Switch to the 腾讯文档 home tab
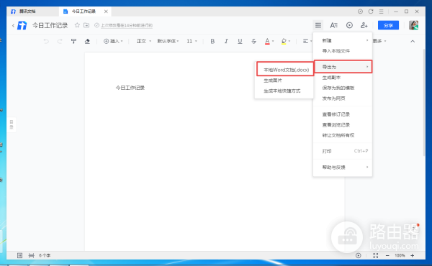This screenshot has width=432, height=266. pyautogui.click(x=32, y=12)
